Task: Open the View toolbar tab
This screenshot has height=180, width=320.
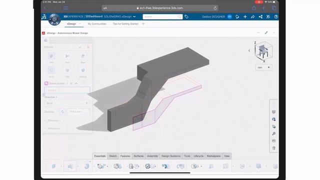Action: [x=226, y=156]
